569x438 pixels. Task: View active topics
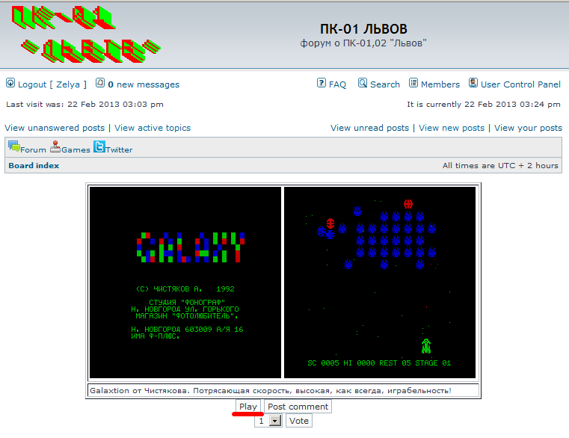pos(153,128)
